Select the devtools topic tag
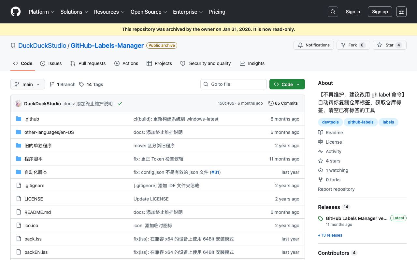This screenshot has height=260, width=417. (330, 122)
